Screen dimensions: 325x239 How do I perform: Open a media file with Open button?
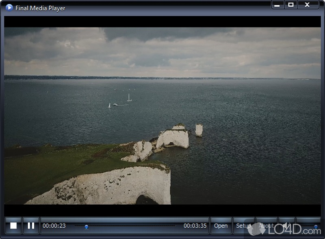[221, 226]
